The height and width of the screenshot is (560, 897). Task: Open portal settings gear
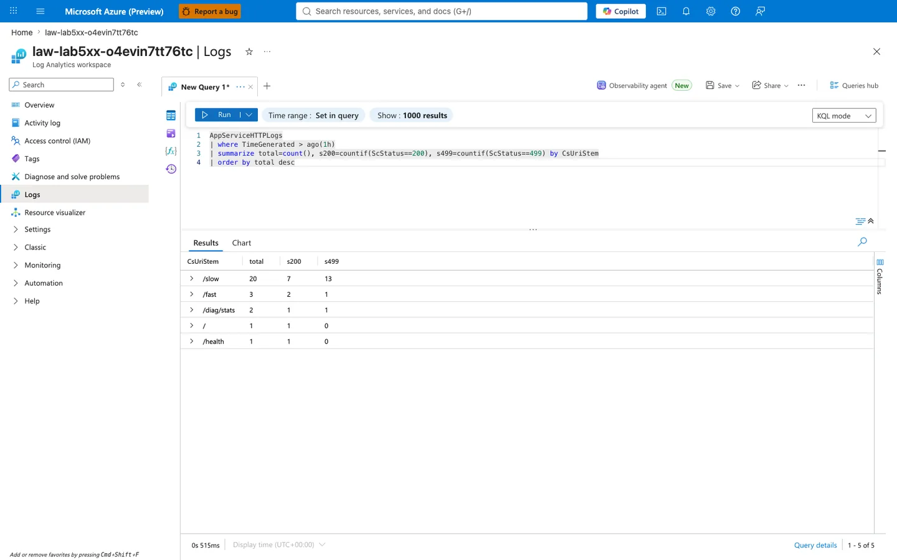pos(711,11)
